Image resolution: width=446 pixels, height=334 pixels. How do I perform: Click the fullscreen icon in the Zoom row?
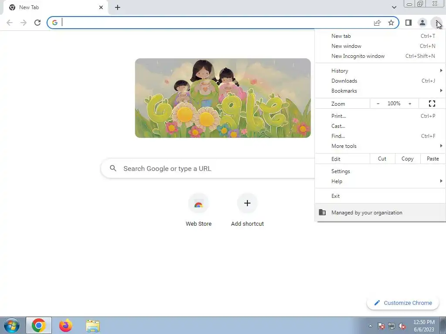(432, 104)
